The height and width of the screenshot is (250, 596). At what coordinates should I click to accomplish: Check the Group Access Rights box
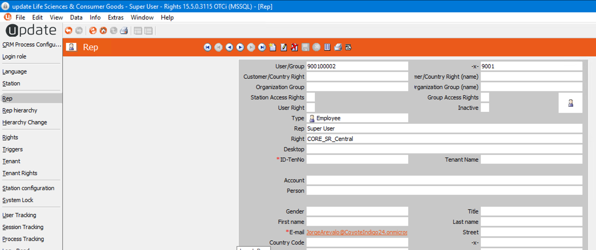point(485,97)
